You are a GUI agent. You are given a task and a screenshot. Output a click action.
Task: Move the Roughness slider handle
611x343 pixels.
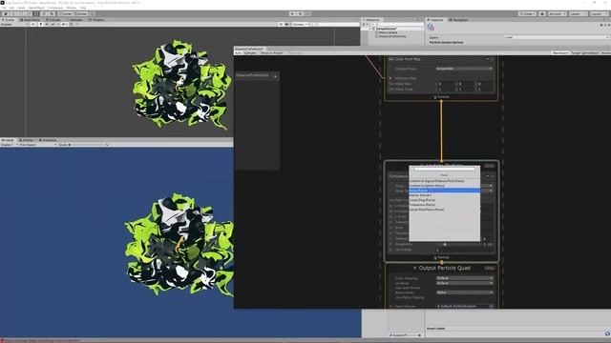(x=445, y=244)
